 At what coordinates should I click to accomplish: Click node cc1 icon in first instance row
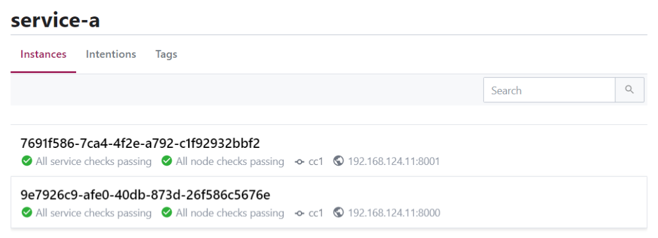point(300,161)
